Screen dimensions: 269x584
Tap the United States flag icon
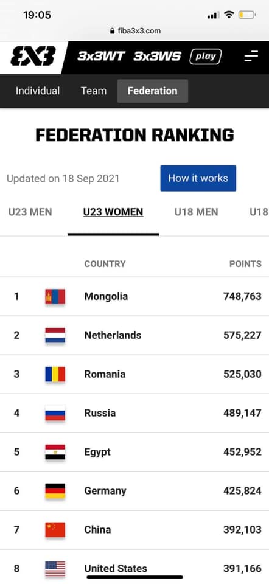[55, 568]
